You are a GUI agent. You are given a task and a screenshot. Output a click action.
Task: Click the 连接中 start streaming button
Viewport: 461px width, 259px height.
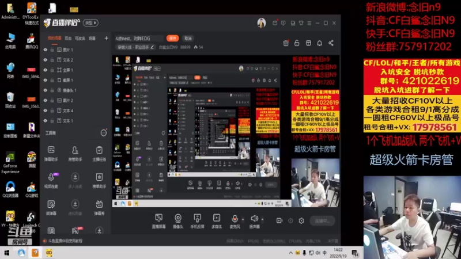(x=322, y=220)
